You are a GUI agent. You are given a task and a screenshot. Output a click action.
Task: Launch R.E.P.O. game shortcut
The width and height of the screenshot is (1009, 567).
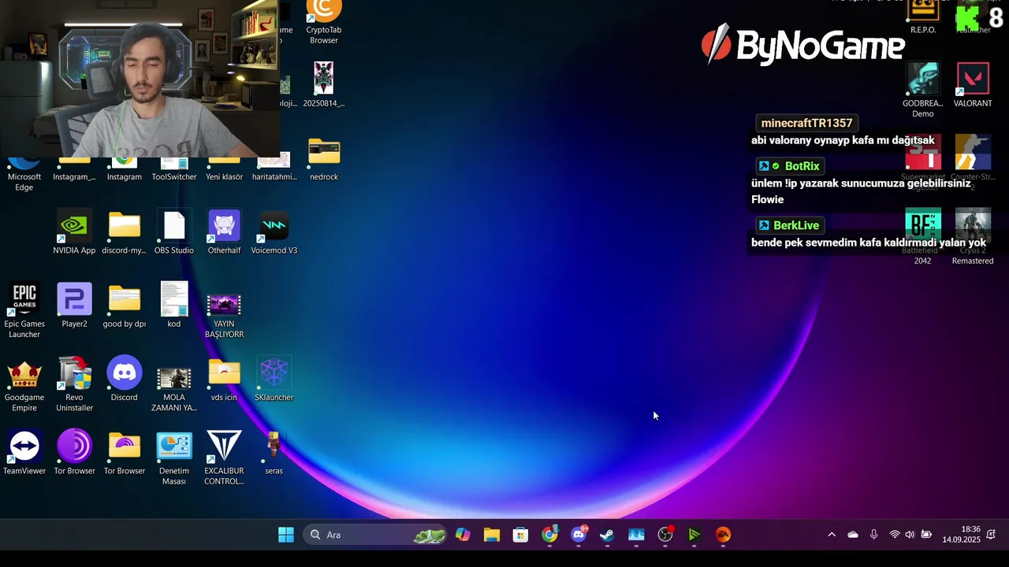pyautogui.click(x=923, y=17)
